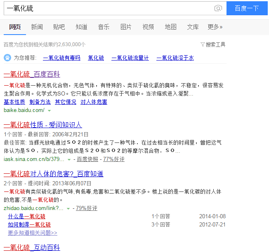Screen dimensions: 269x252
Task: Click the 1个回答 count beside 什么是一氧化硫
Action: click(x=161, y=217)
